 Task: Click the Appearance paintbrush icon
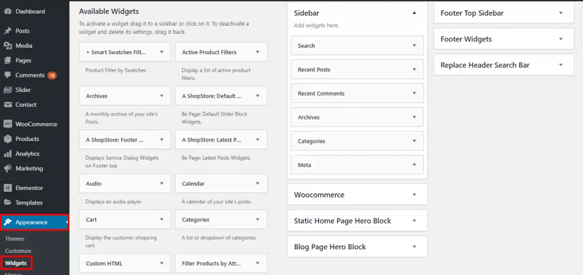(x=8, y=222)
